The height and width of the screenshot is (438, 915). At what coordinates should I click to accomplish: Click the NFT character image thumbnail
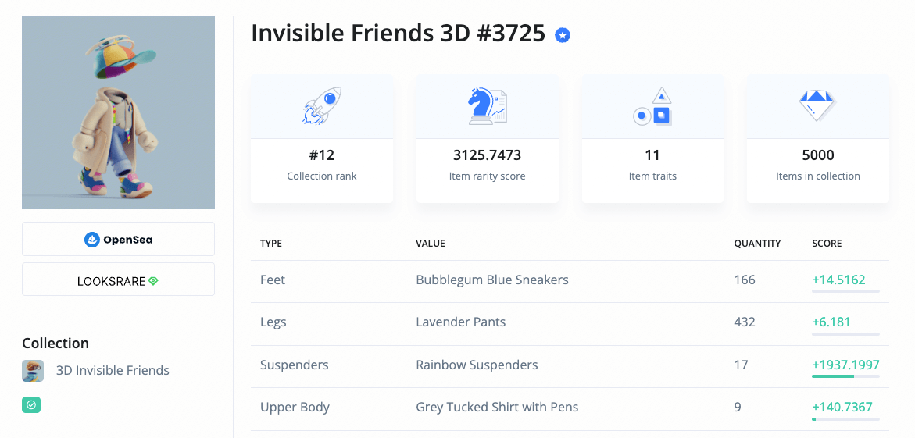(x=119, y=112)
